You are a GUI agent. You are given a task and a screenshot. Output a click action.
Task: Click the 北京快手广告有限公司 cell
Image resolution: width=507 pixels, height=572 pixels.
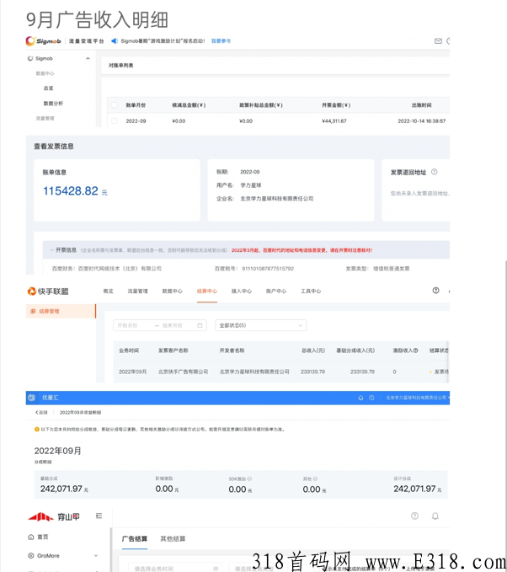coord(183,372)
